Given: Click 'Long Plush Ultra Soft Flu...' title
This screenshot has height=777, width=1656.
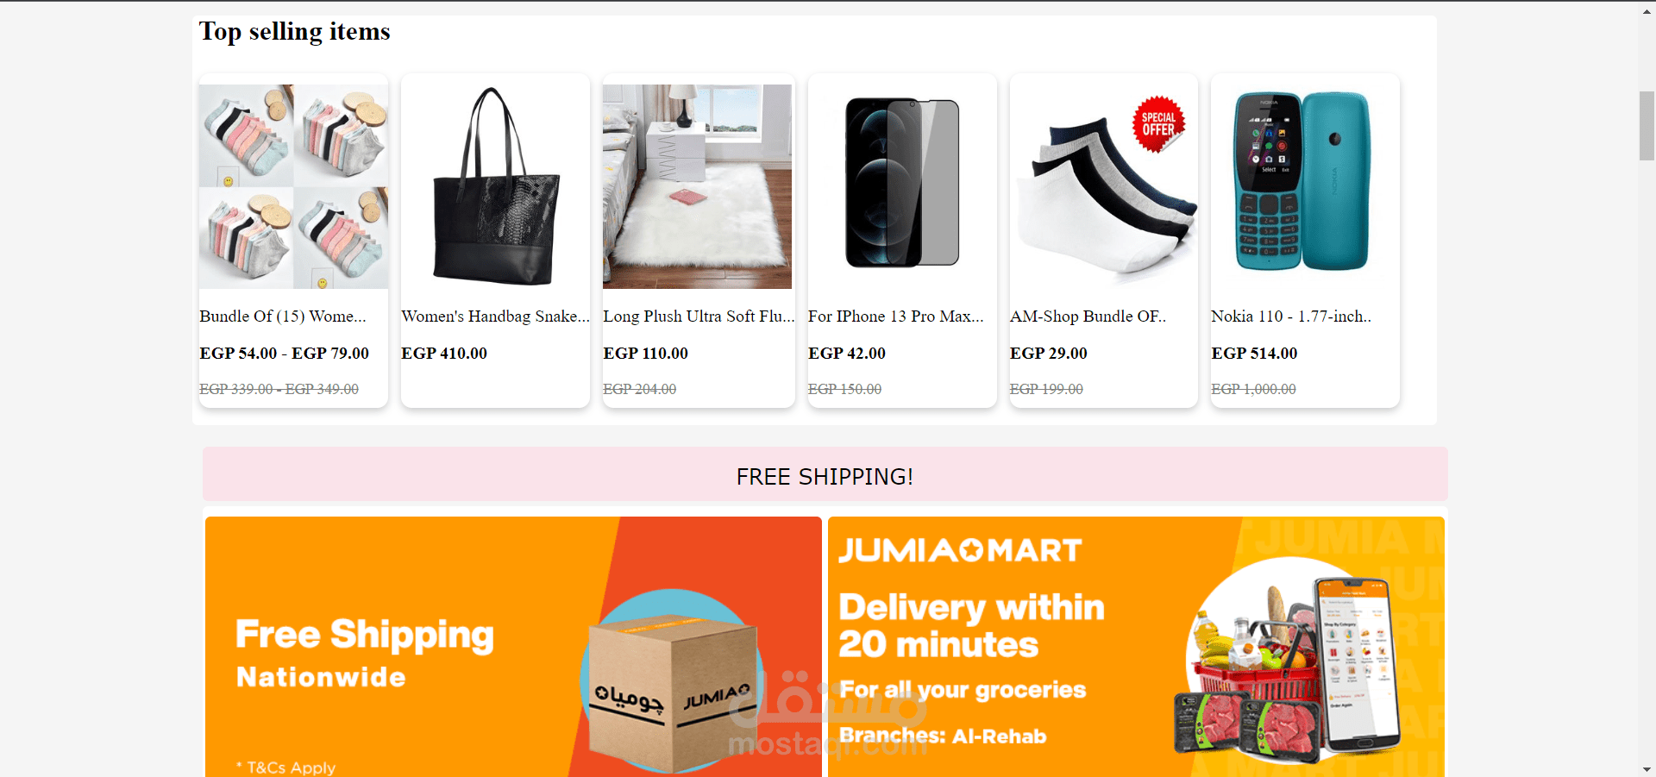Looking at the screenshot, I should 699,316.
